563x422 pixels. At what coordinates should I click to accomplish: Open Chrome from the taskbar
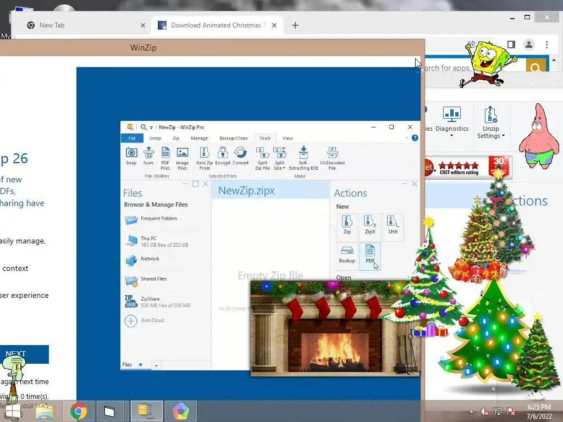click(x=79, y=411)
